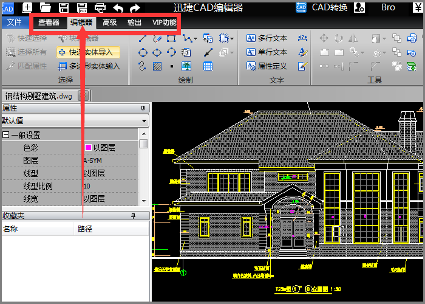Open CAD转换 converter

click(321, 7)
